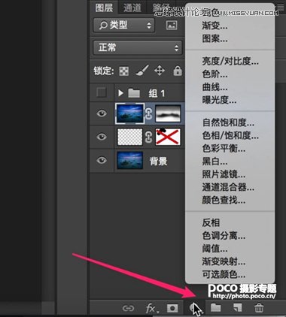Hide the selected blue photo layer
This screenshot has width=286, height=317.
coord(102,113)
